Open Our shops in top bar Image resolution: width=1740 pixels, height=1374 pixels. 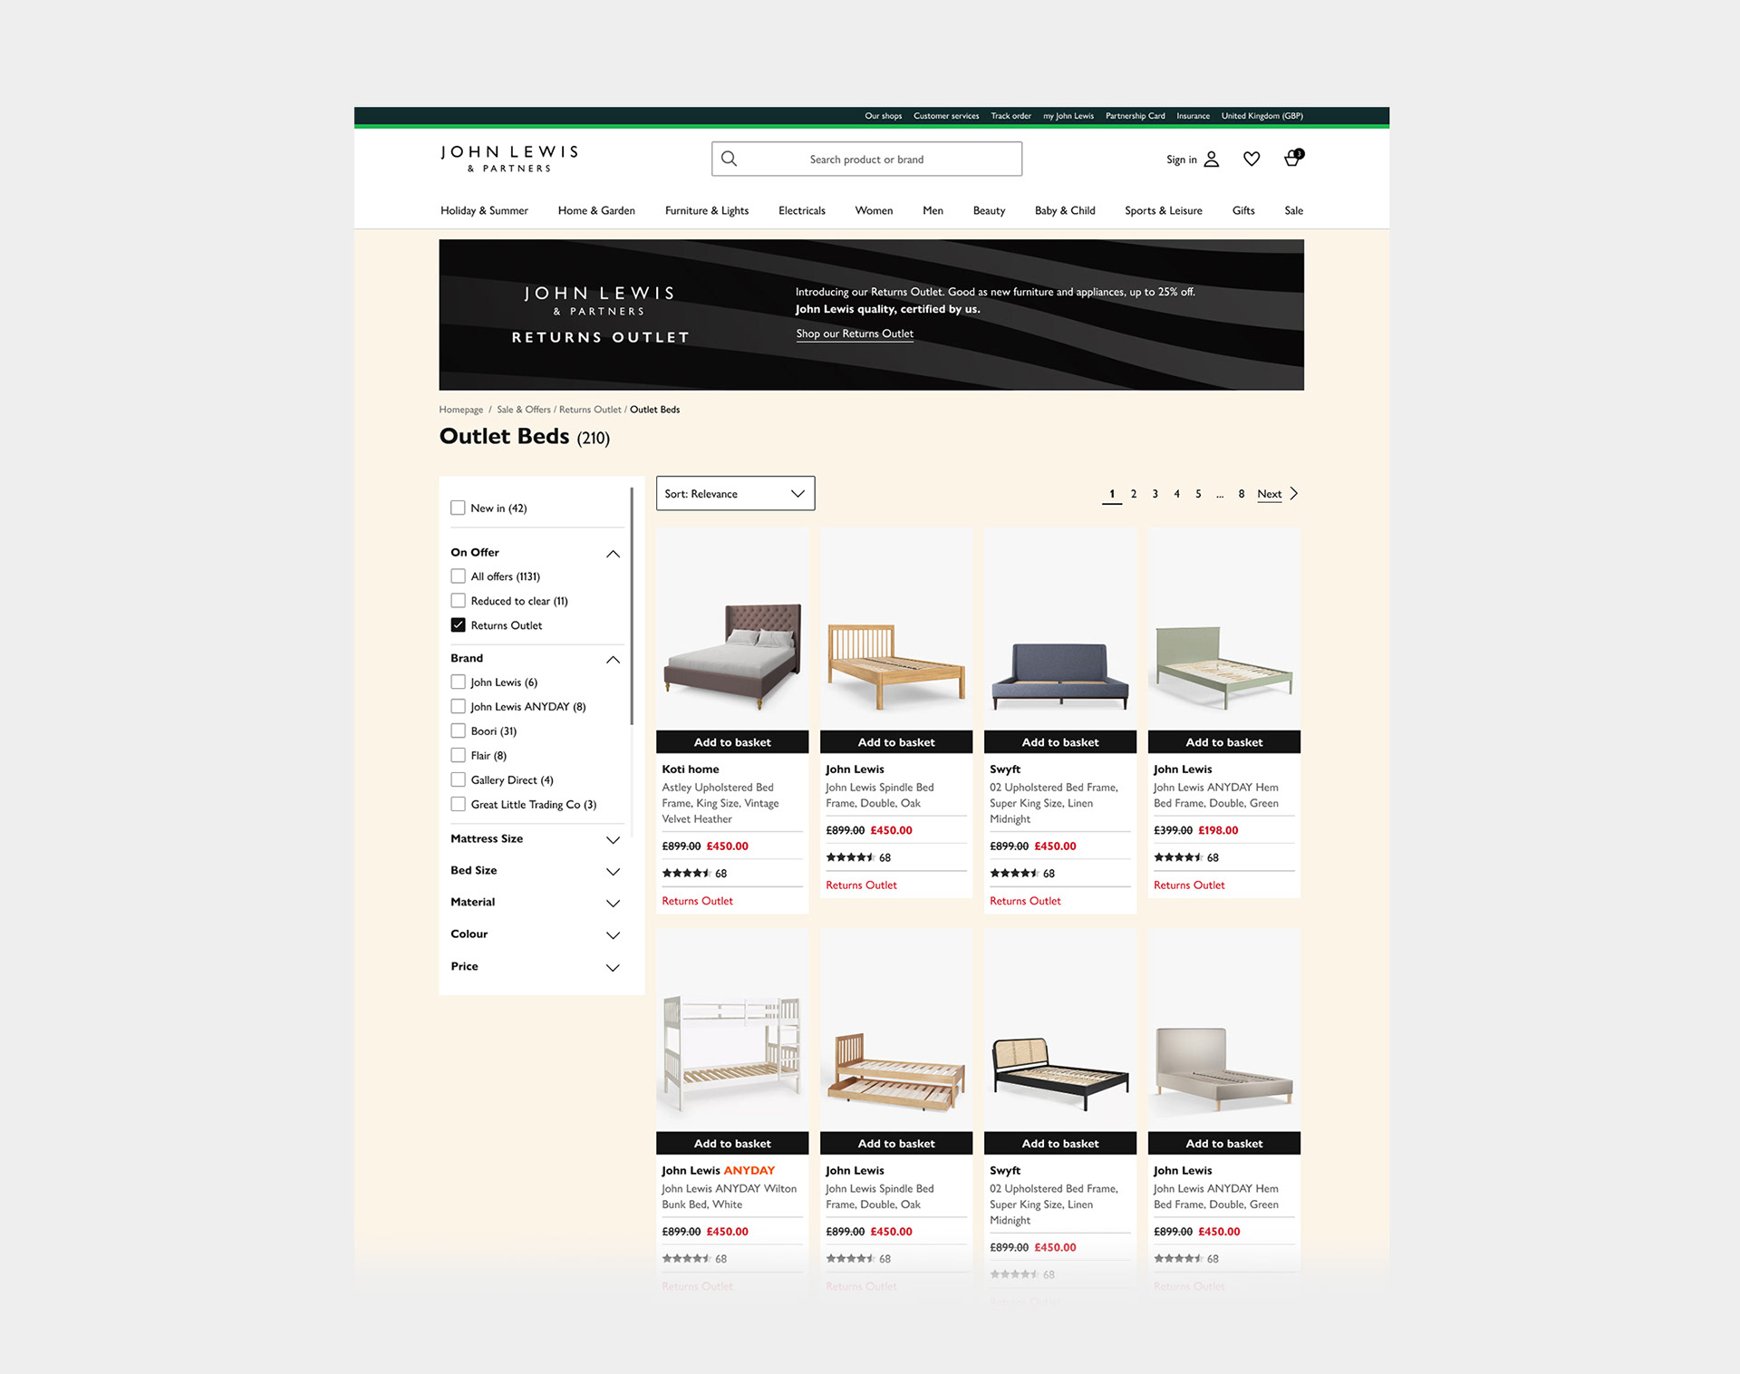coord(883,116)
